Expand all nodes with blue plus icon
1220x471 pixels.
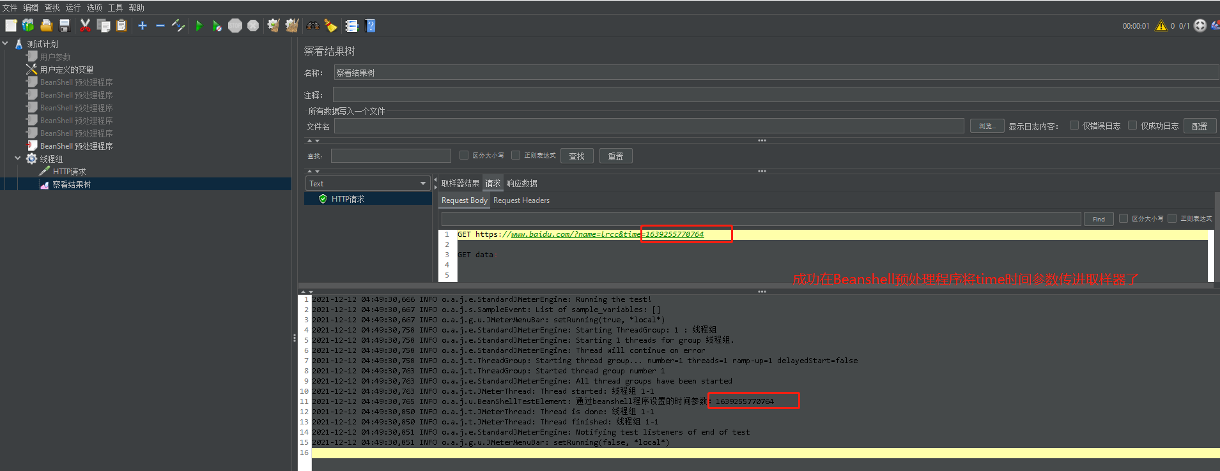[143, 26]
